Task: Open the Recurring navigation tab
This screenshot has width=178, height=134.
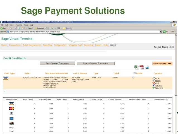Action: pyautogui.click(x=88, y=45)
